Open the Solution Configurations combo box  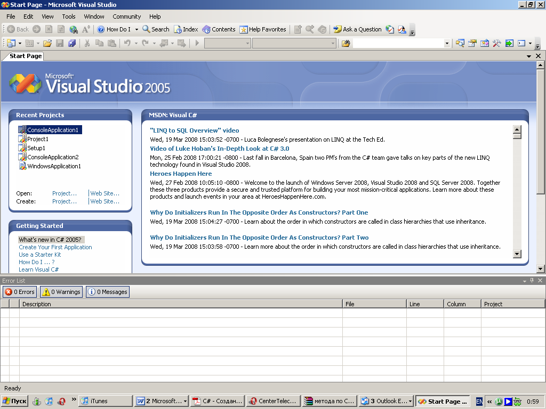[227, 44]
